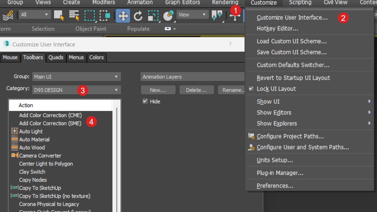This screenshot has height=212, width=377.
Task: Activate the Select and Scale tool
Action: click(153, 15)
